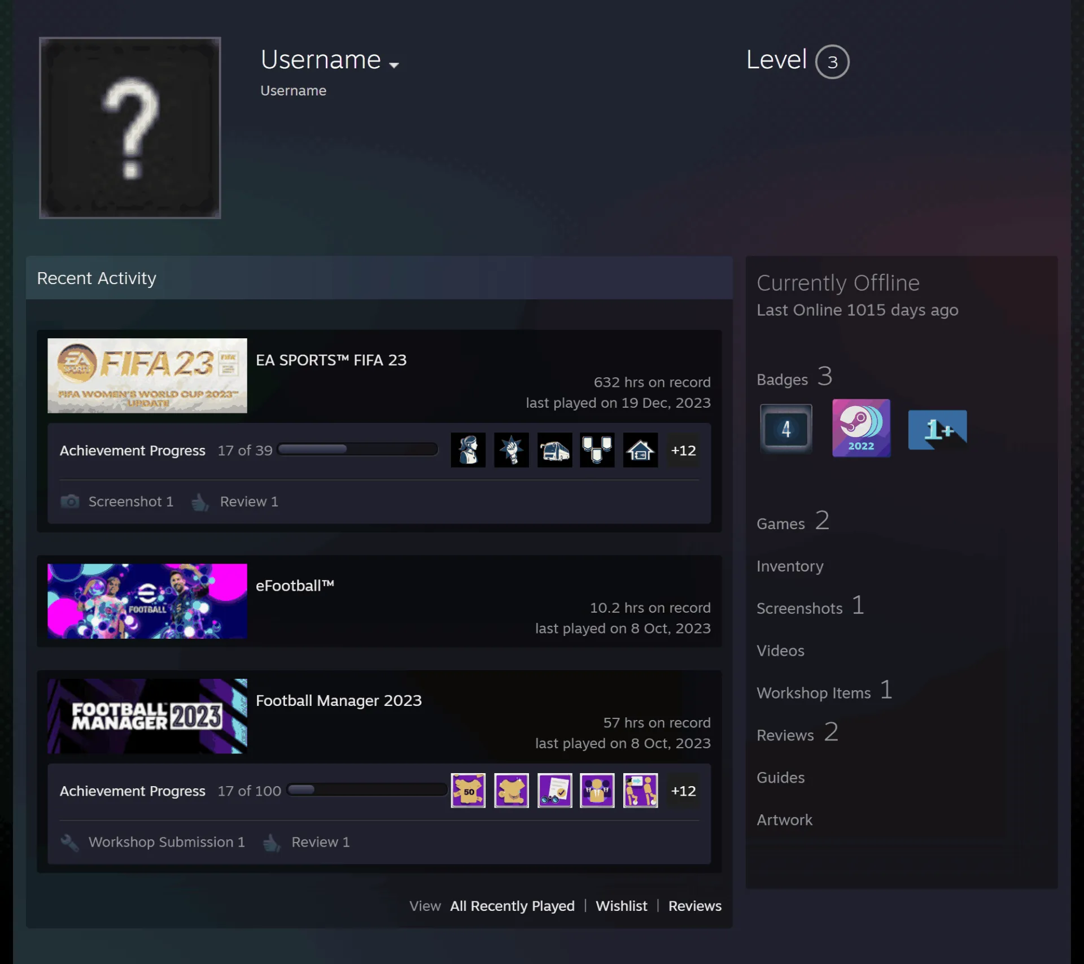Open the eFootball game banner
The height and width of the screenshot is (964, 1084).
pos(147,601)
